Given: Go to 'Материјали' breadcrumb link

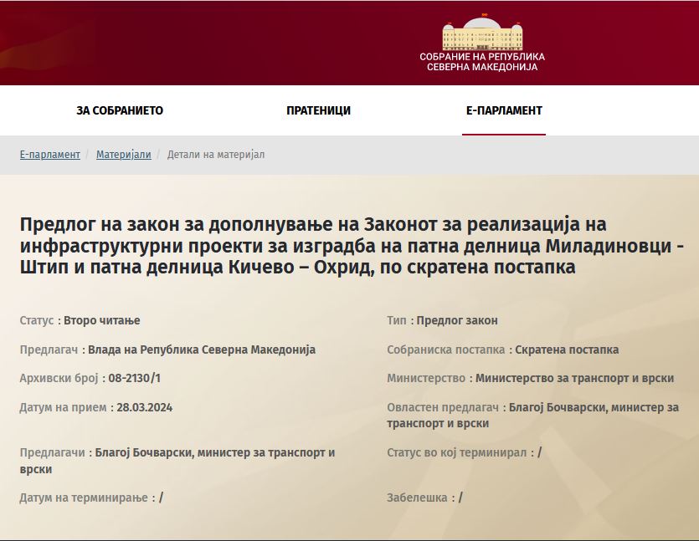Looking at the screenshot, I should click(124, 155).
